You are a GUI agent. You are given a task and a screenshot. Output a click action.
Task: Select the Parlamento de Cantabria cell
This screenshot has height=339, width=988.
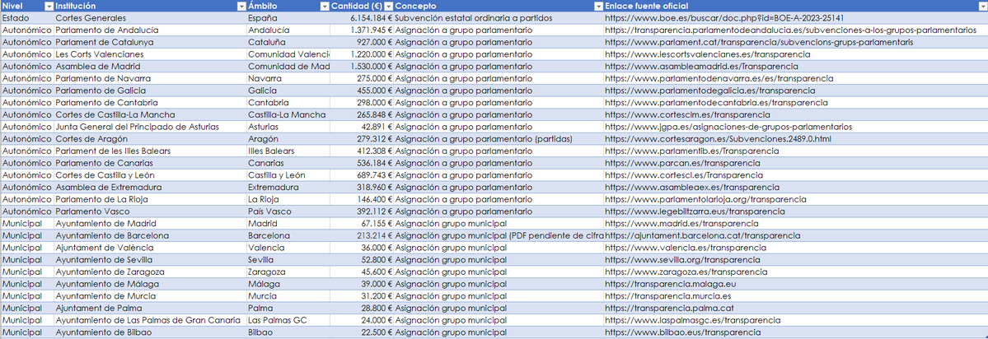coord(151,103)
